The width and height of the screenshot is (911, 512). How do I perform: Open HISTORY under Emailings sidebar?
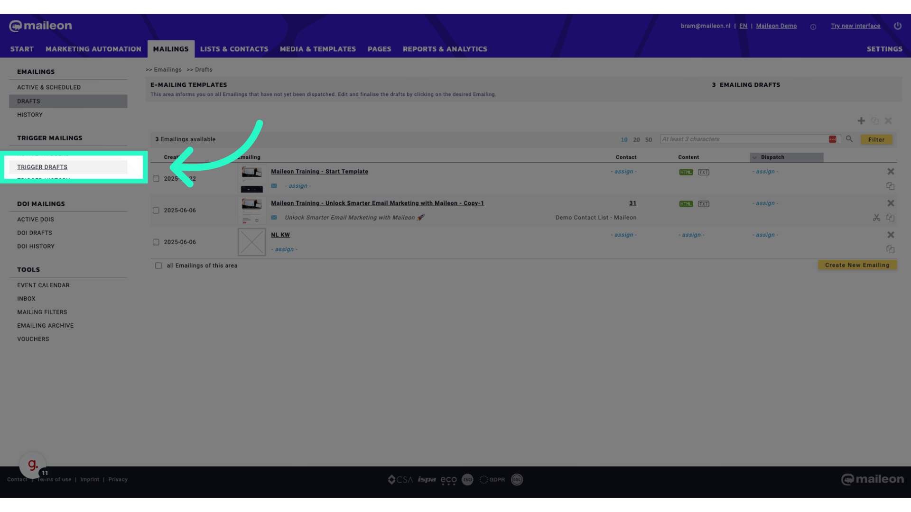(x=30, y=115)
